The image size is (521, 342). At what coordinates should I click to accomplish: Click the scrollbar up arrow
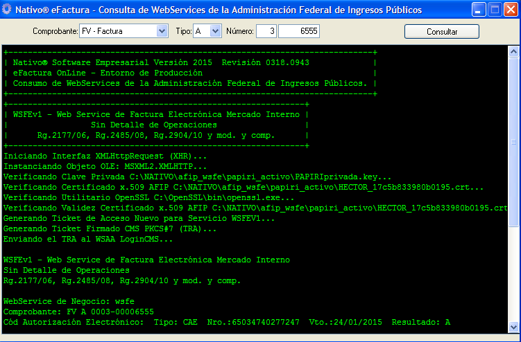pos(513,51)
